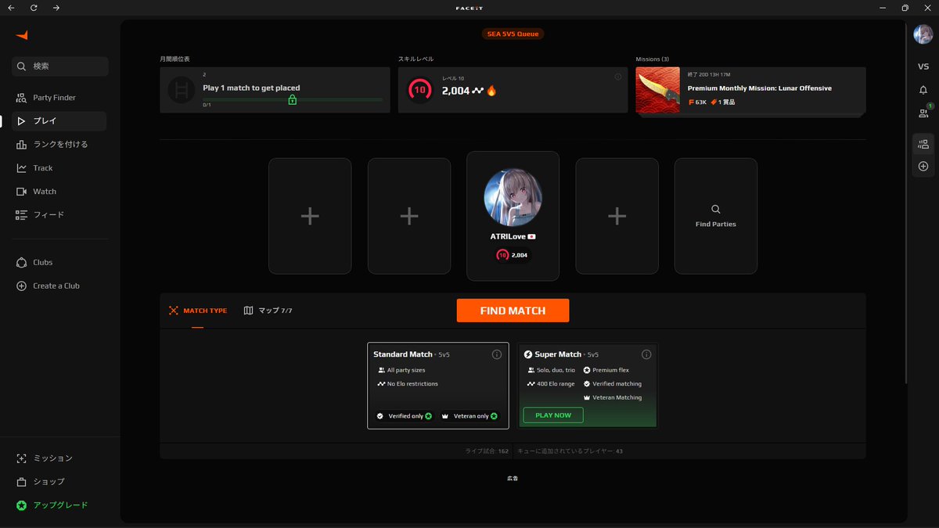Select the Standard Match card
The width and height of the screenshot is (939, 528).
click(438, 386)
